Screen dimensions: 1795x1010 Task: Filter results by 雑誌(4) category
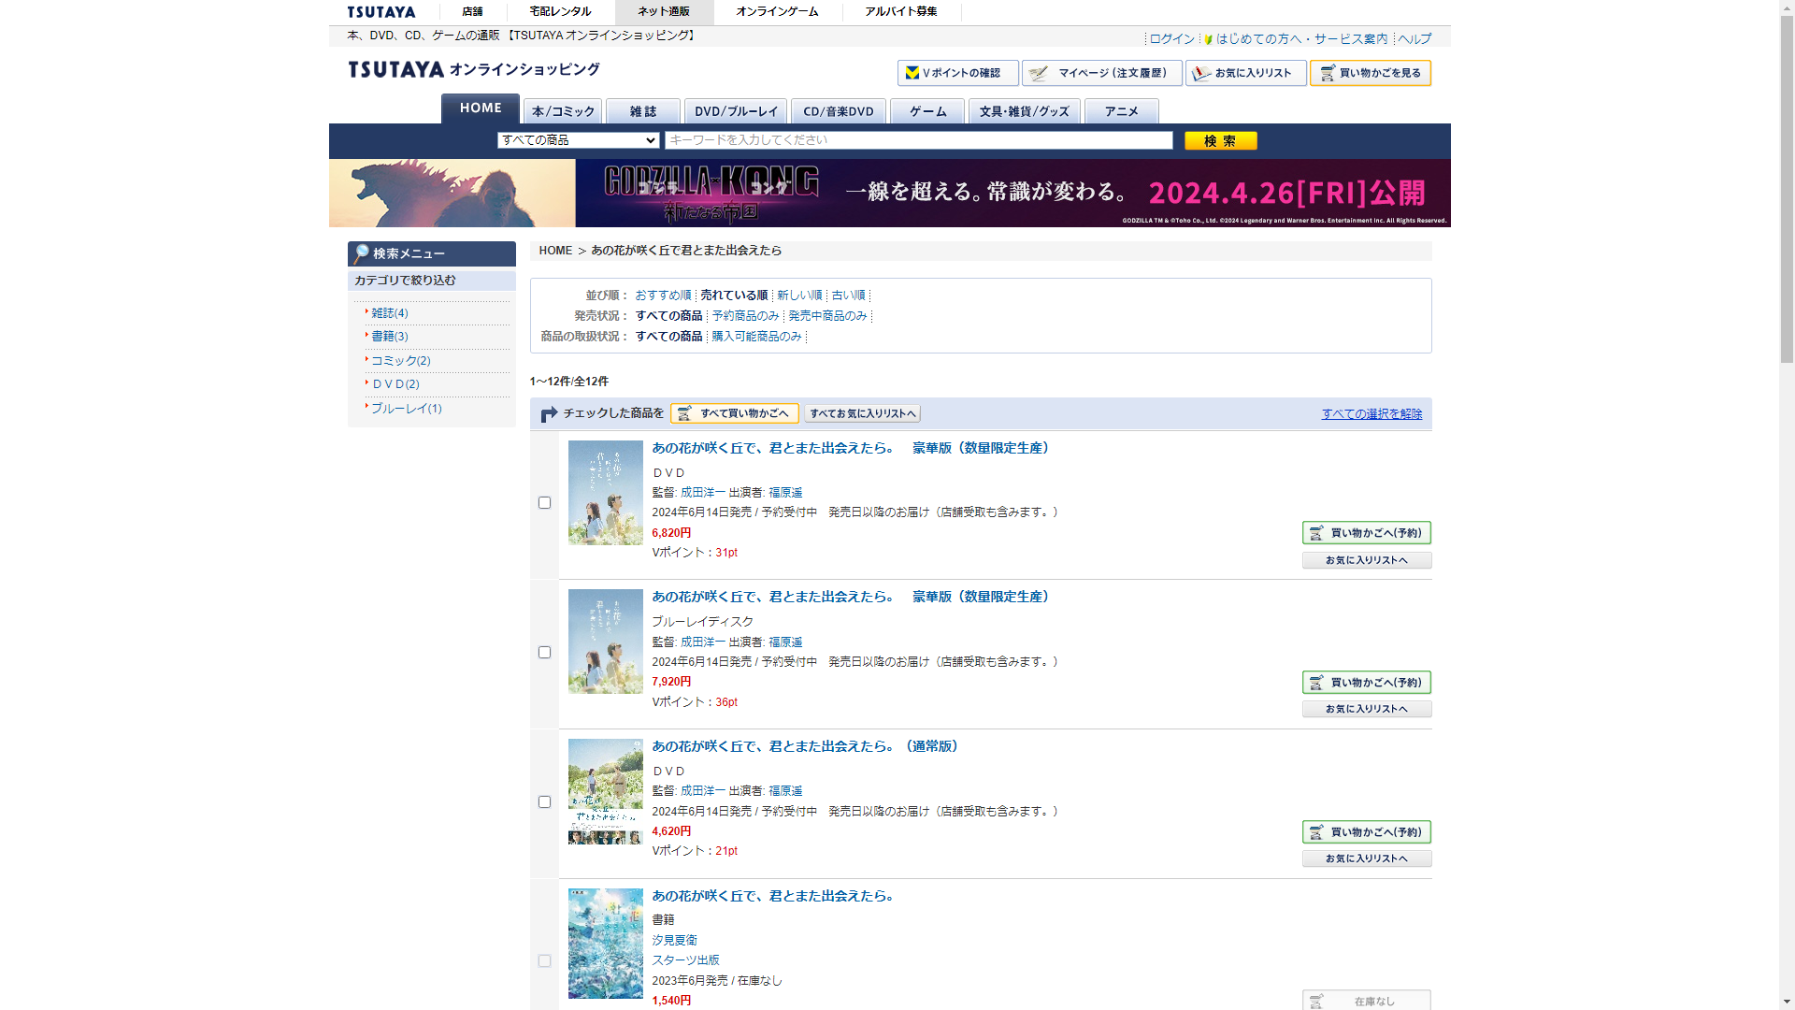pyautogui.click(x=389, y=313)
